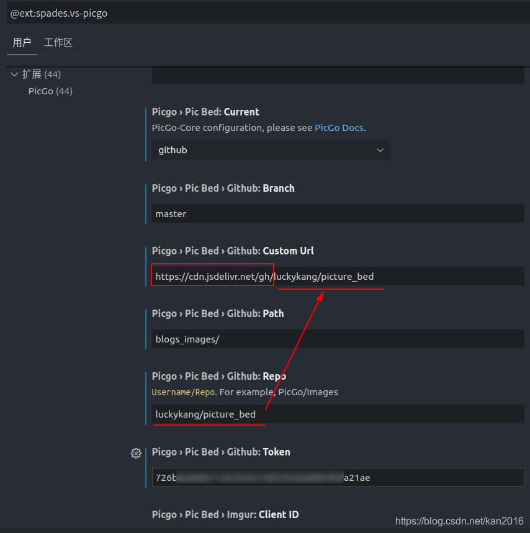Click the blog.csdn.net/kan2016 watermark link

tap(459, 521)
